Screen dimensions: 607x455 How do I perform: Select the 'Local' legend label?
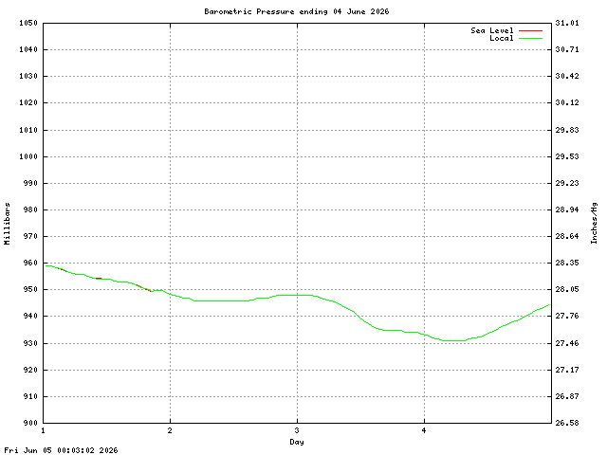pyautogui.click(x=502, y=38)
